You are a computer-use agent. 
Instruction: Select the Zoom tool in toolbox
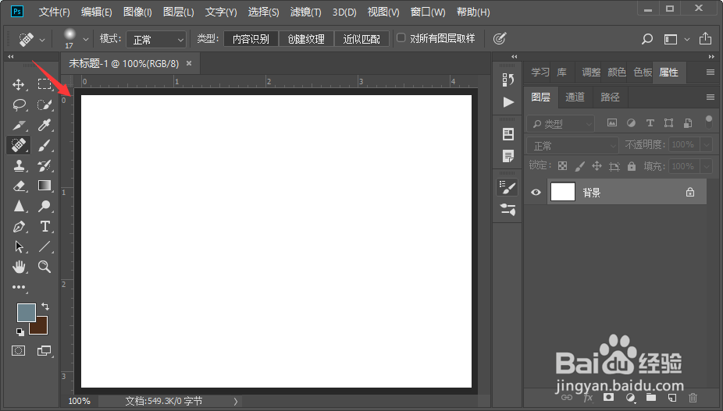45,266
